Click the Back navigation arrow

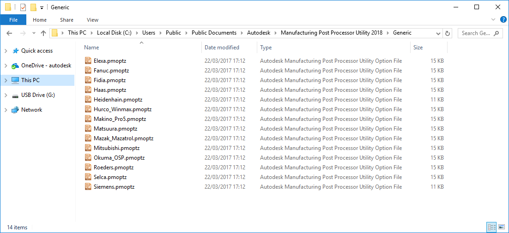pyautogui.click(x=9, y=33)
